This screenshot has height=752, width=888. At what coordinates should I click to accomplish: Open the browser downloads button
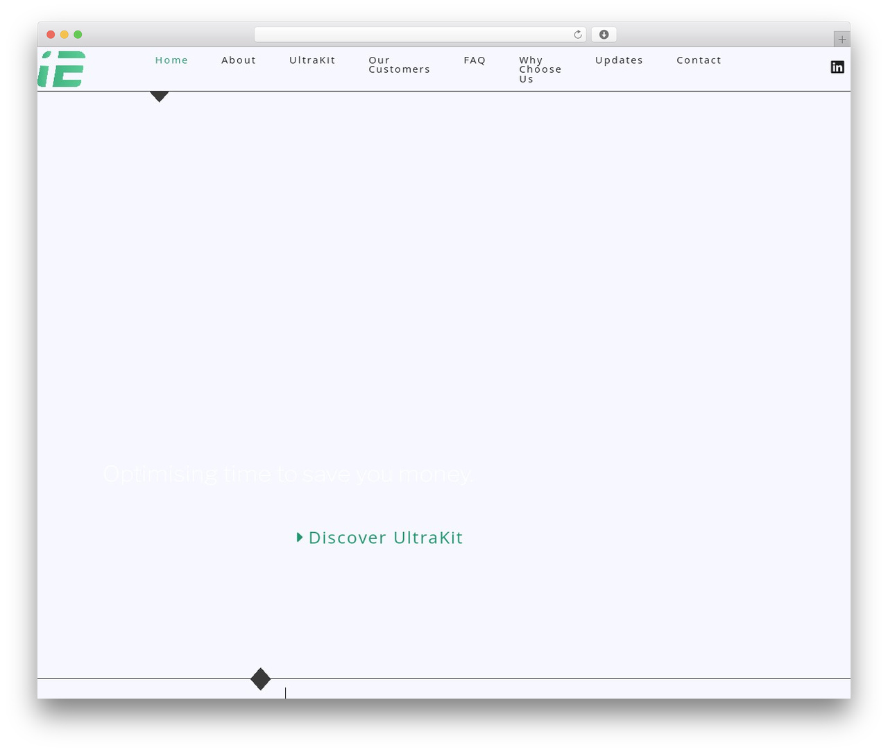click(604, 35)
